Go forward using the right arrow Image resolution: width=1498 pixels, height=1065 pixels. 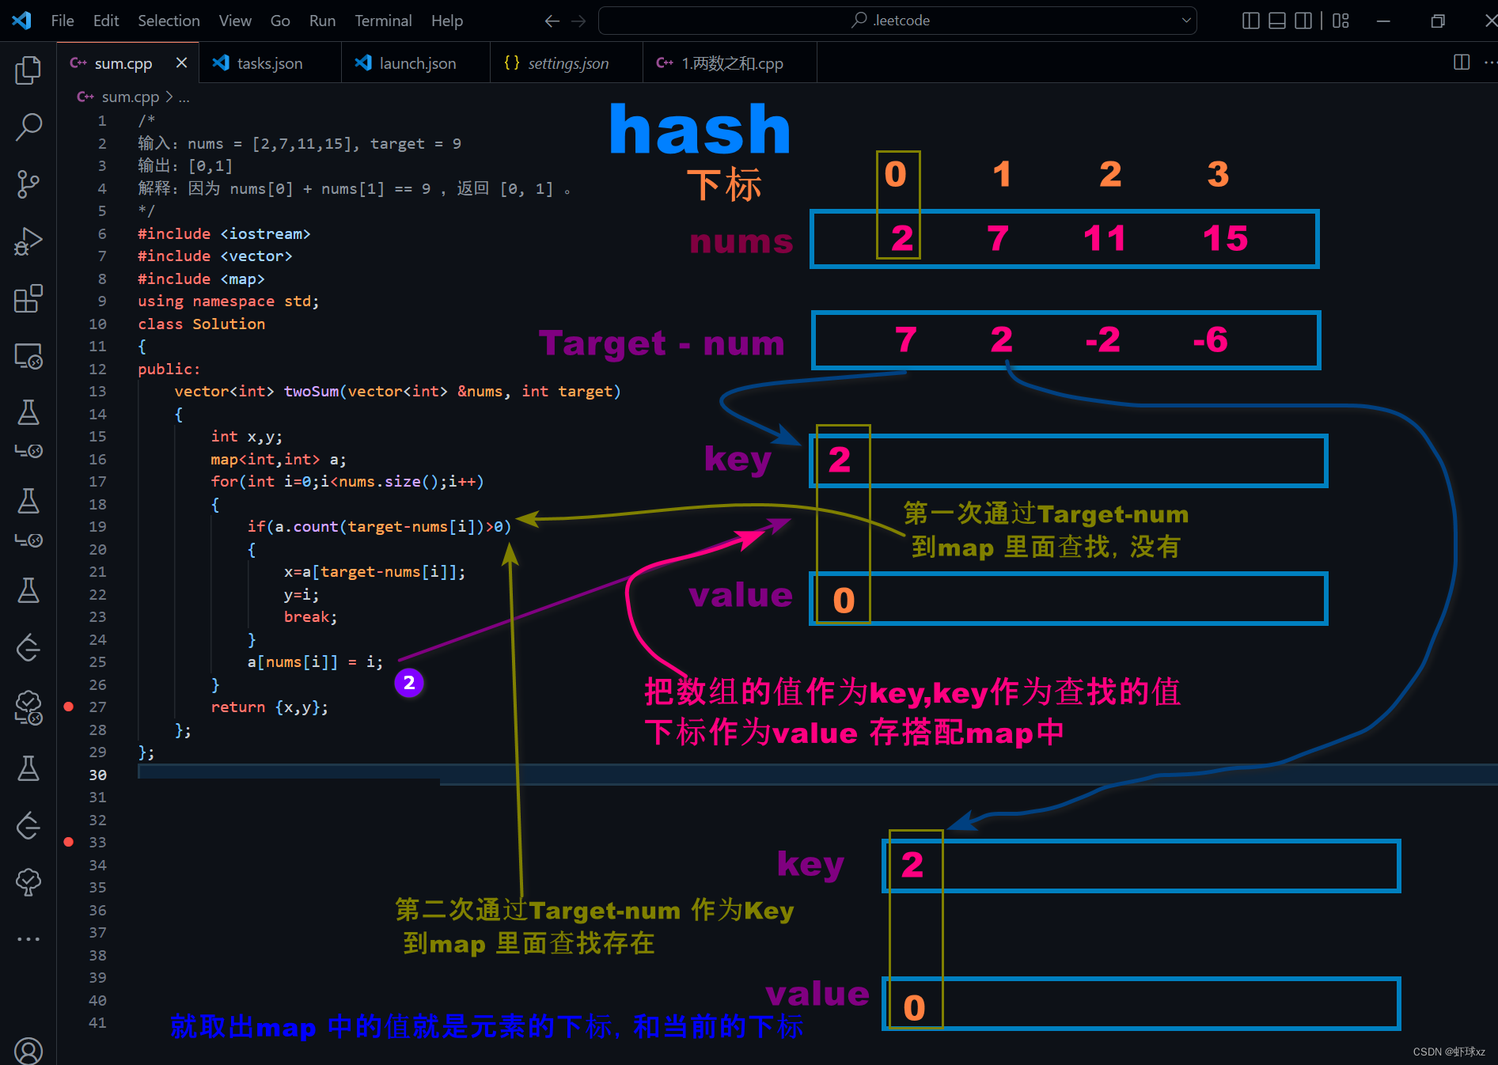coord(579,21)
